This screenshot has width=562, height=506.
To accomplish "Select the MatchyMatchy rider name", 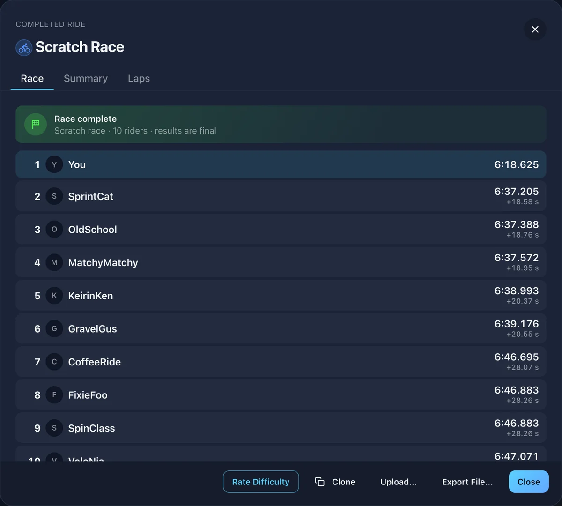I will point(103,262).
